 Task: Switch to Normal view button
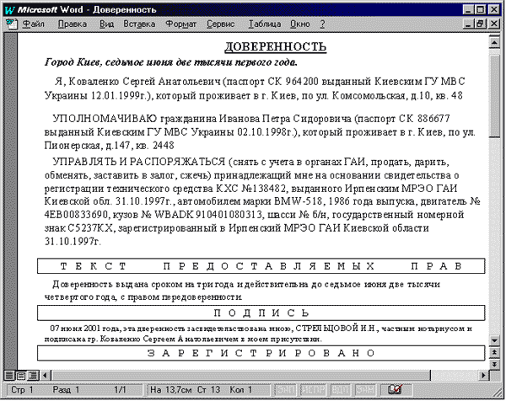(9, 376)
